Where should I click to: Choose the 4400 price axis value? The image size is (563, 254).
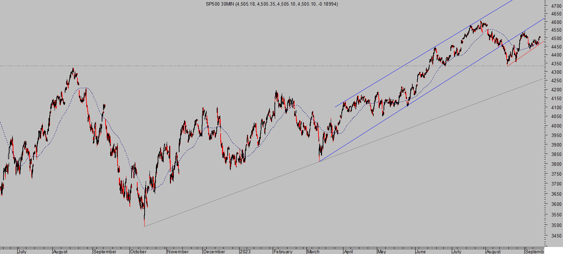pos(556,55)
